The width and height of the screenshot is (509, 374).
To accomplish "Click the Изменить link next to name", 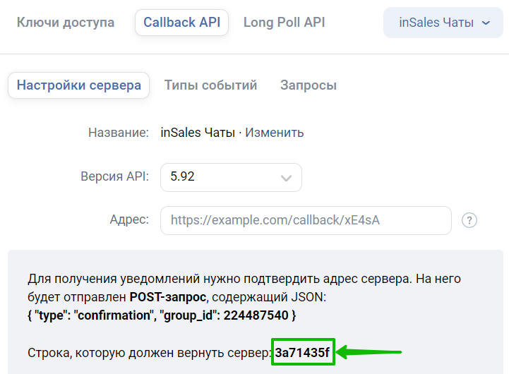I will pyautogui.click(x=275, y=133).
